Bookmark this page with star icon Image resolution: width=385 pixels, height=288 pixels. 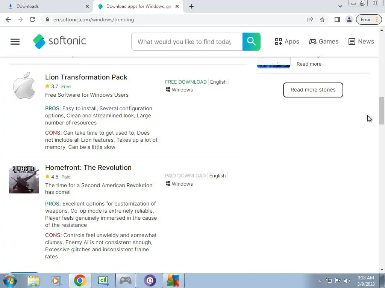tap(322, 19)
